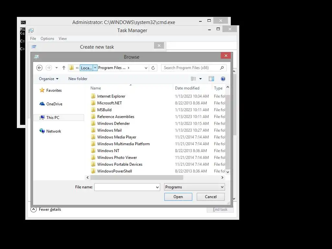Click the cmd.exe window title icon
This screenshot has height=249, width=332.
(x=23, y=22)
